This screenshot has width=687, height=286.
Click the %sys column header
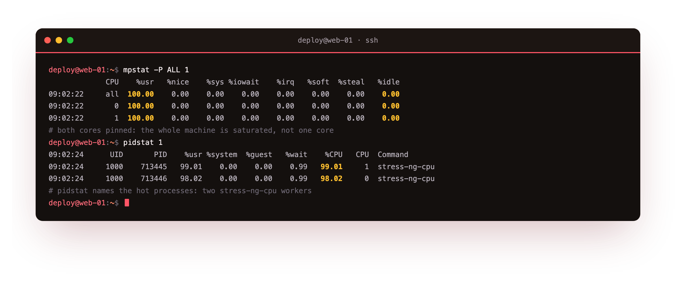215,82
